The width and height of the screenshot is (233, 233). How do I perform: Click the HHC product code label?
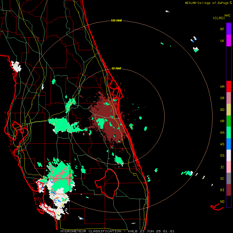pos(227,16)
